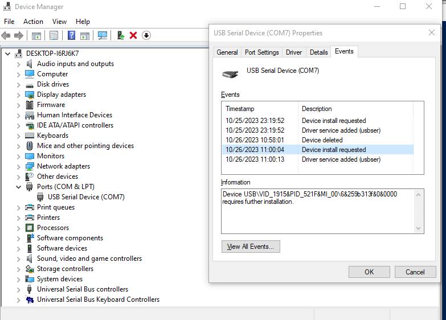Switch to the Port Settings tab

click(x=261, y=52)
